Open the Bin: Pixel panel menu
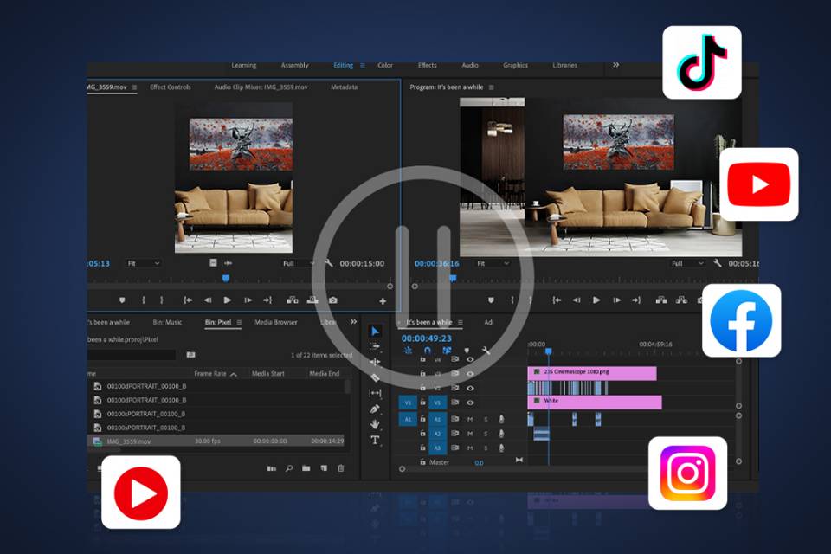This screenshot has height=554, width=831. [x=240, y=322]
